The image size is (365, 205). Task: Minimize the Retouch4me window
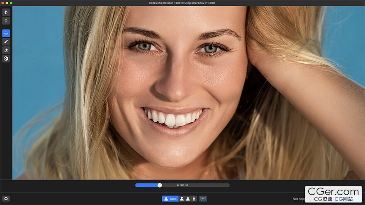point(7,3)
